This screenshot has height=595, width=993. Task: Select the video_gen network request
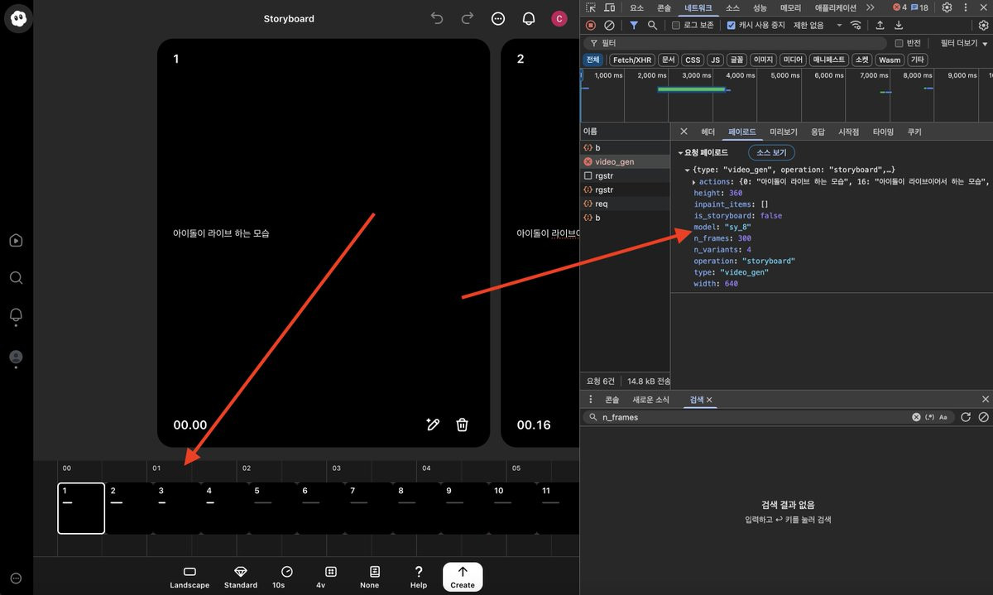(625, 161)
